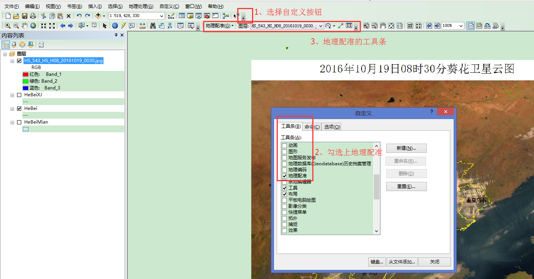Open a map document with folder icon
The image size is (534, 279).
[x=16, y=16]
